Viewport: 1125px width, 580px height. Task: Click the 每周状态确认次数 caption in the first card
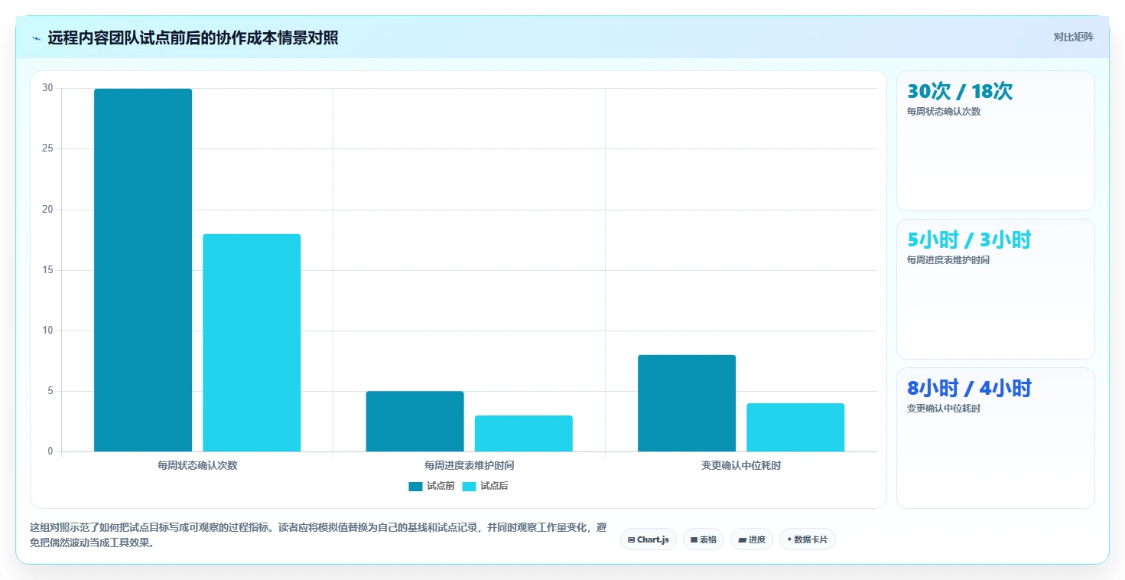[x=944, y=111]
